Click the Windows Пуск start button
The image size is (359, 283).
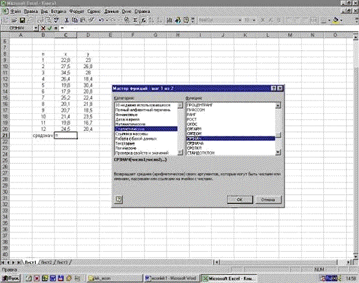10,278
